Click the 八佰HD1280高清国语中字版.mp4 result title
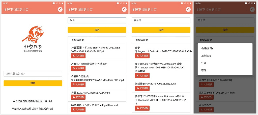Image resolution: width=258 pixels, height=115 pixels. pyautogui.click(x=89, y=64)
